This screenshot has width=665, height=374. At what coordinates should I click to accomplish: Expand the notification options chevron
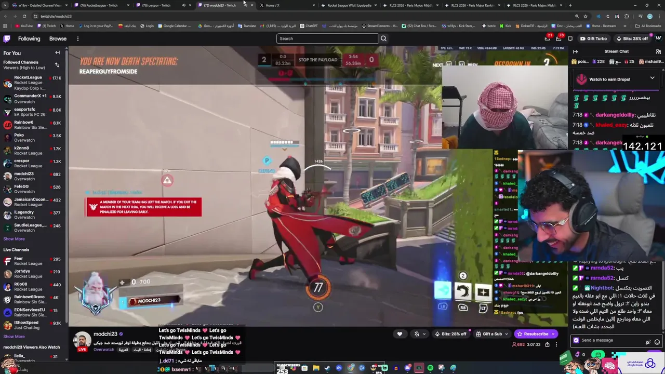tap(424, 334)
